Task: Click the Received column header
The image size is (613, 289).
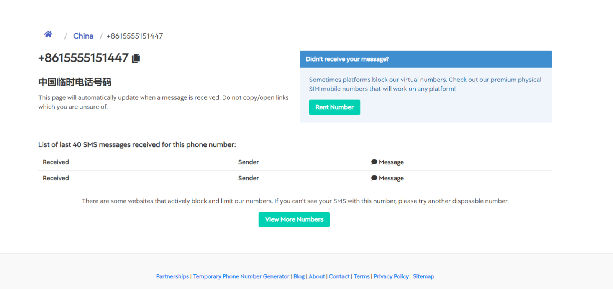Action: [56, 162]
